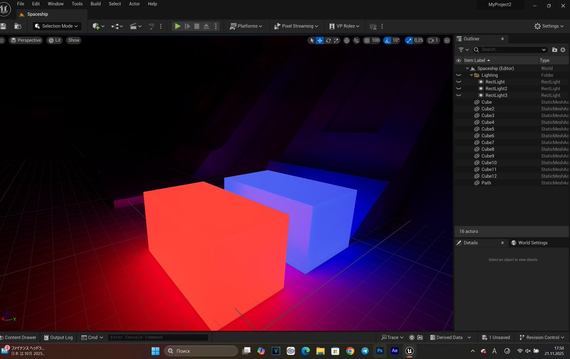Viewport: 570px width, 359px height.
Task: Open the Window menu
Action: (56, 4)
